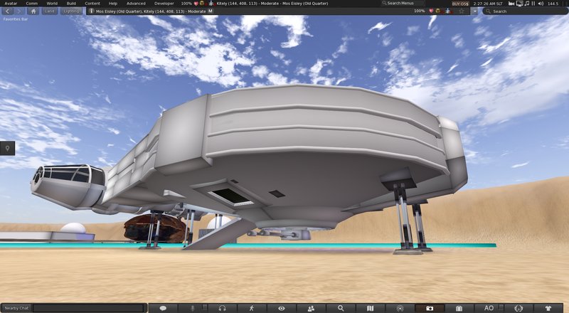Click the avatar-see icon in location bar
This screenshot has width=569, height=313.
(448, 11)
